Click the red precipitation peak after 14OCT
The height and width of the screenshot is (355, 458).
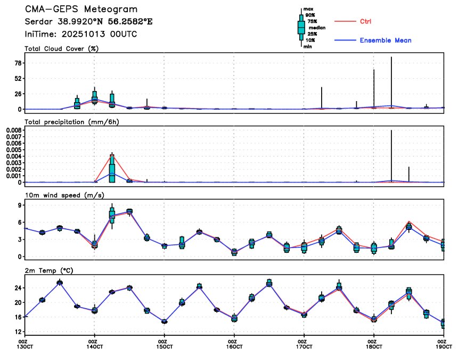click(112, 154)
